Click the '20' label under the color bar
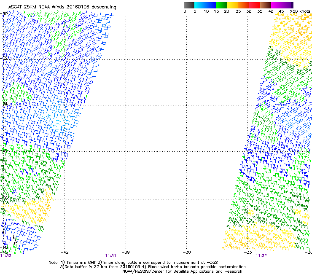 point(226,11)
